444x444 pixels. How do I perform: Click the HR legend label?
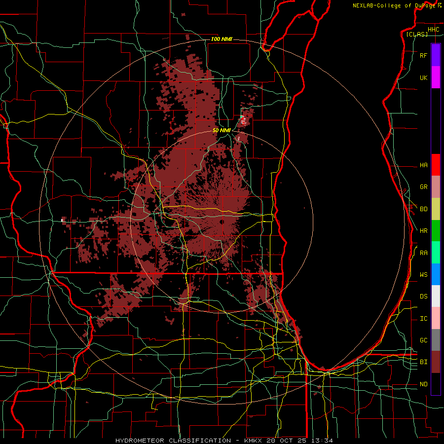tap(423, 231)
